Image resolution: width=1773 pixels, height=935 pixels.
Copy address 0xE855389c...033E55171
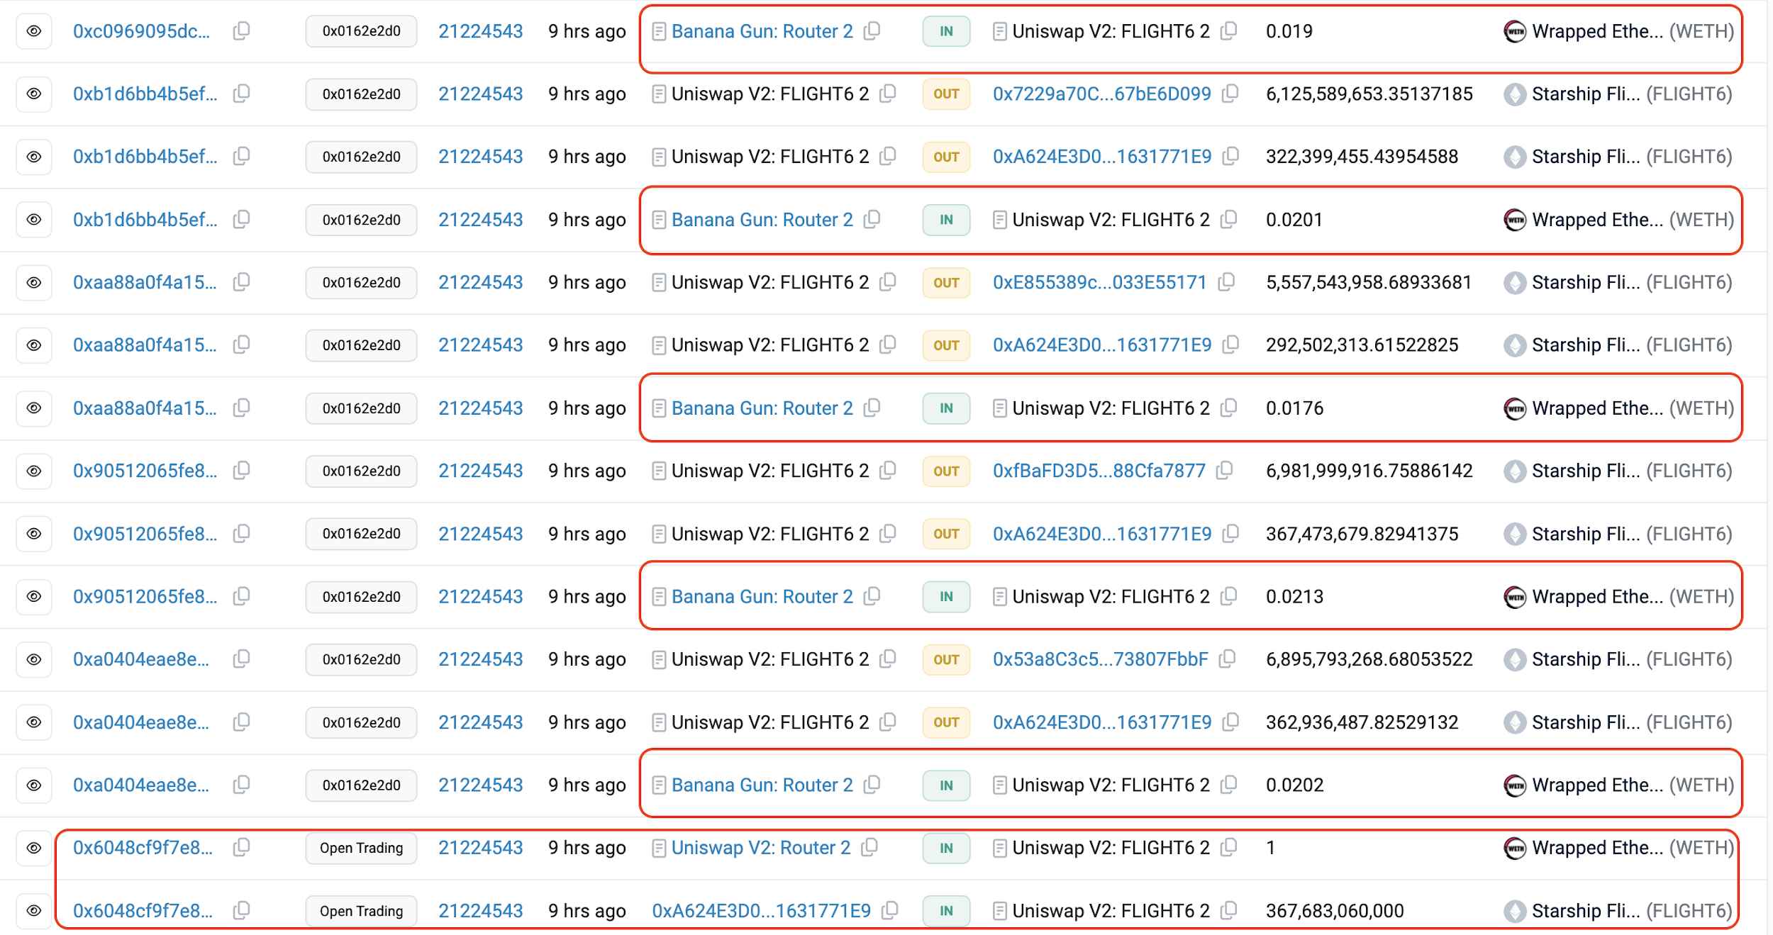click(x=1226, y=282)
